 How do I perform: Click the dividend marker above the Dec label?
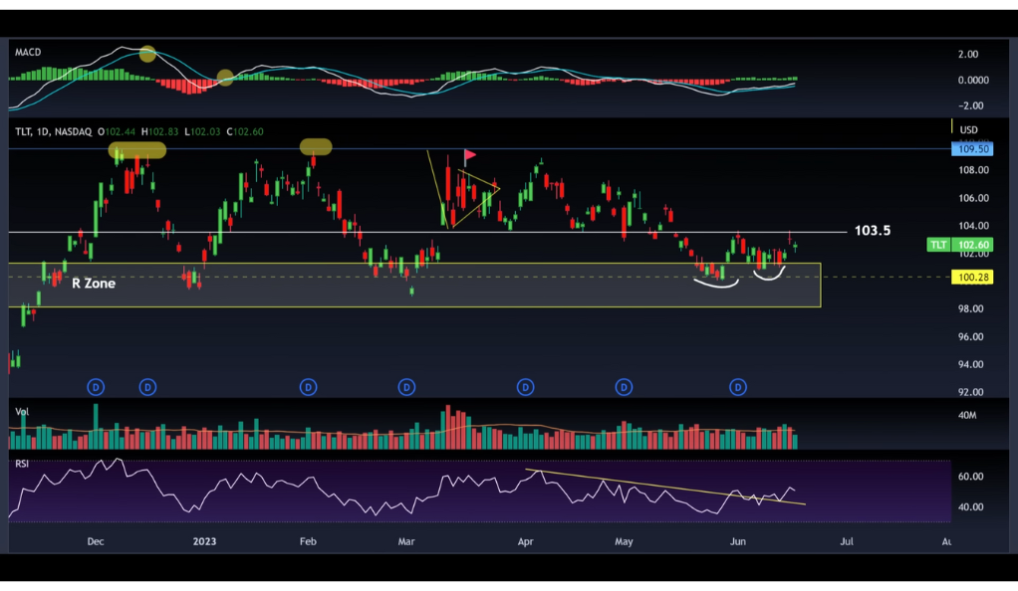point(96,387)
